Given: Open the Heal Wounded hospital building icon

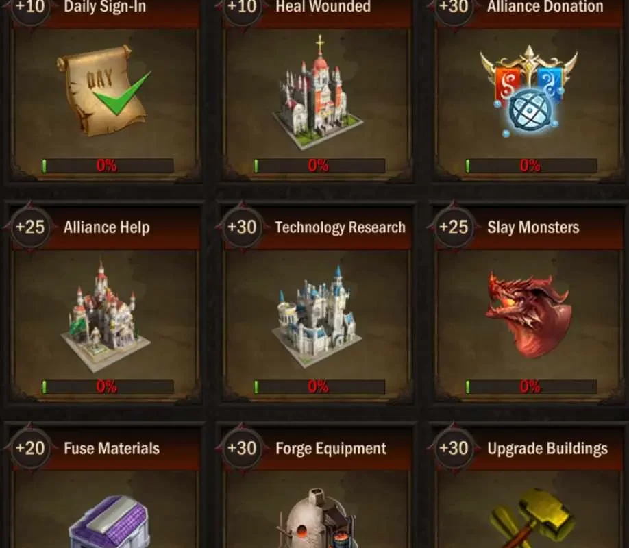Looking at the screenshot, I should point(317,92).
